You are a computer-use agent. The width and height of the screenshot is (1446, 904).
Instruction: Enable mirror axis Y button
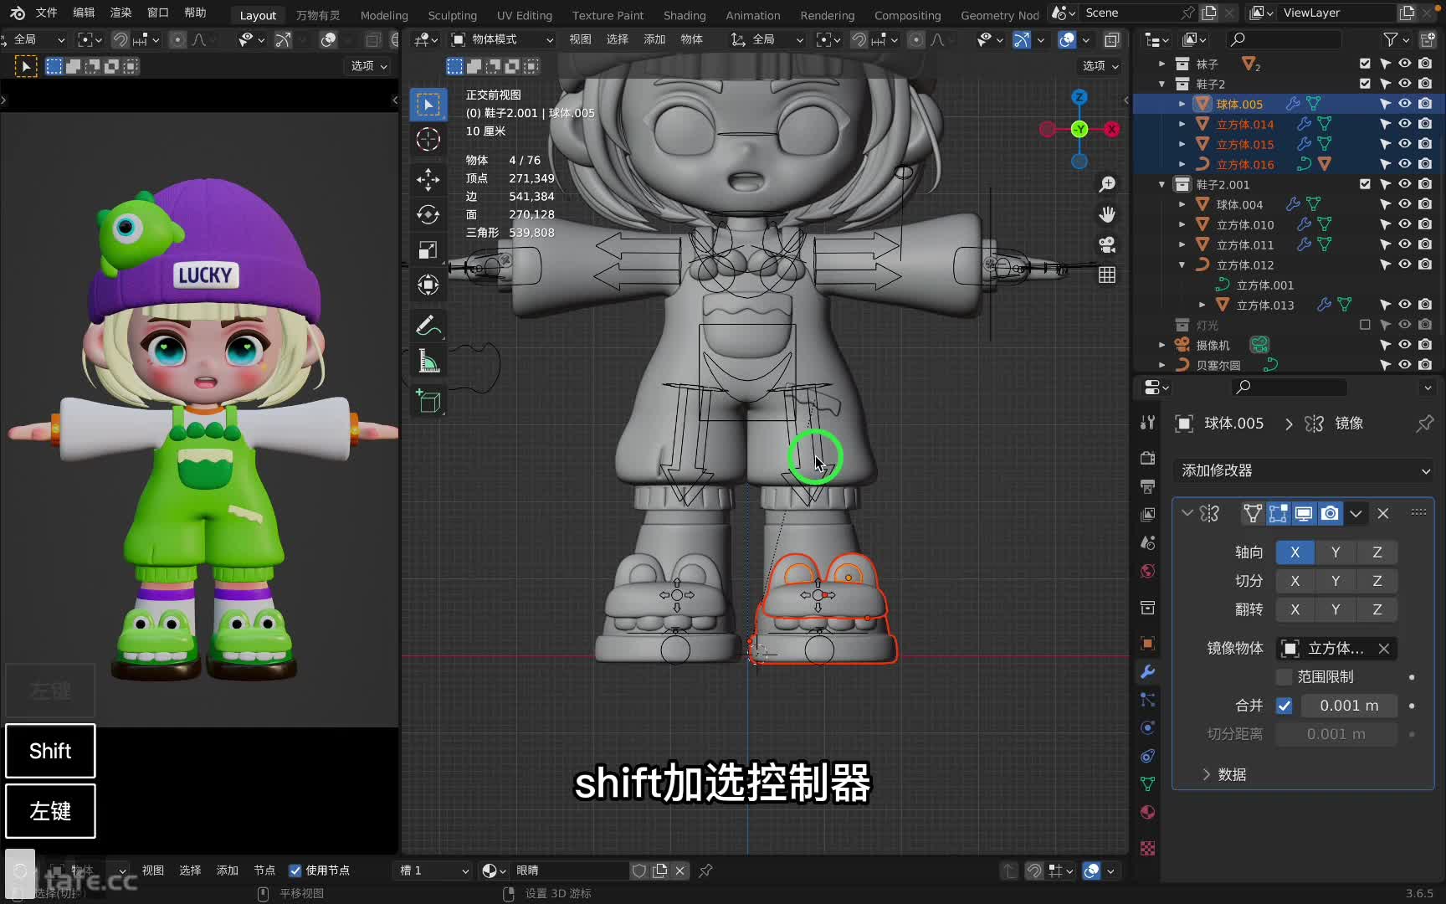[x=1336, y=552]
